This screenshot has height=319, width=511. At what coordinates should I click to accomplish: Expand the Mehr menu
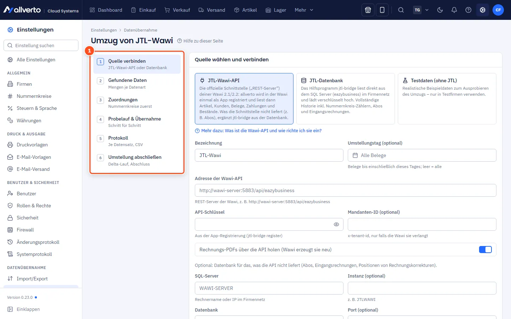tap(304, 10)
